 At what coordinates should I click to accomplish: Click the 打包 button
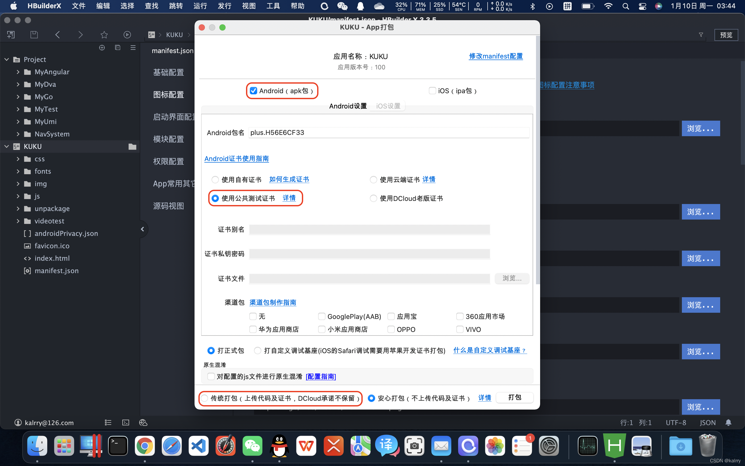pyautogui.click(x=515, y=398)
